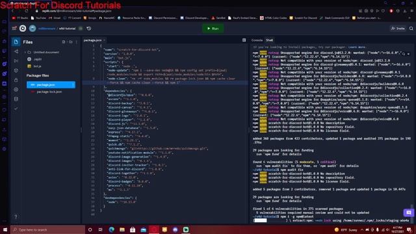Viewport: 416px width, 234px height.
Task: Open the Invite dialog
Action: 398,29
